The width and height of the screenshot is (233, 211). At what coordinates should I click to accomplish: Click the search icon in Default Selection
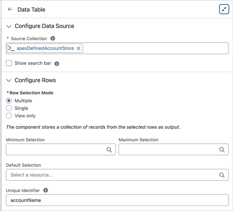222,175
